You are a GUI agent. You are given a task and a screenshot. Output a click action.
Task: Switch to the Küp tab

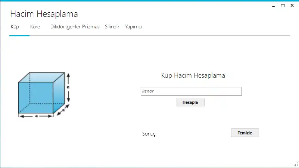(x=15, y=27)
